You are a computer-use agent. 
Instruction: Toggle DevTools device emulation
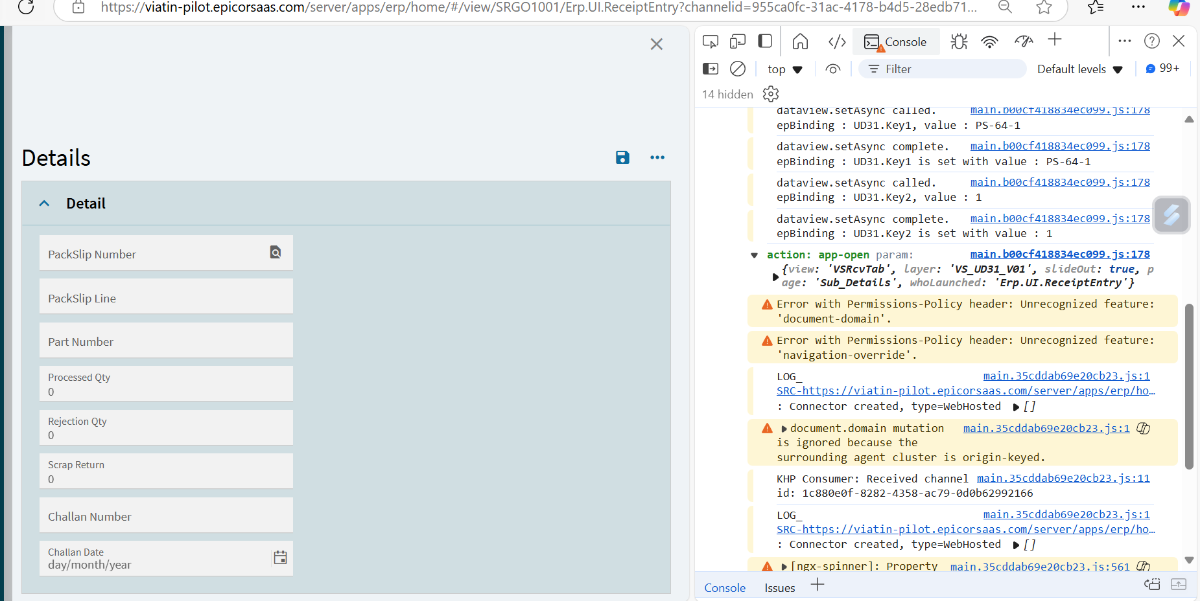click(x=738, y=41)
